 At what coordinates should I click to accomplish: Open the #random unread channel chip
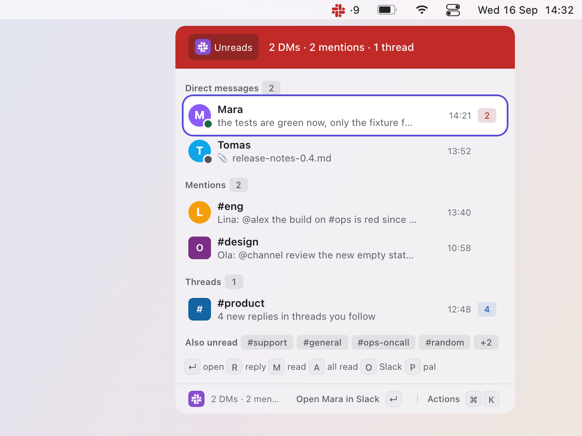pos(445,342)
